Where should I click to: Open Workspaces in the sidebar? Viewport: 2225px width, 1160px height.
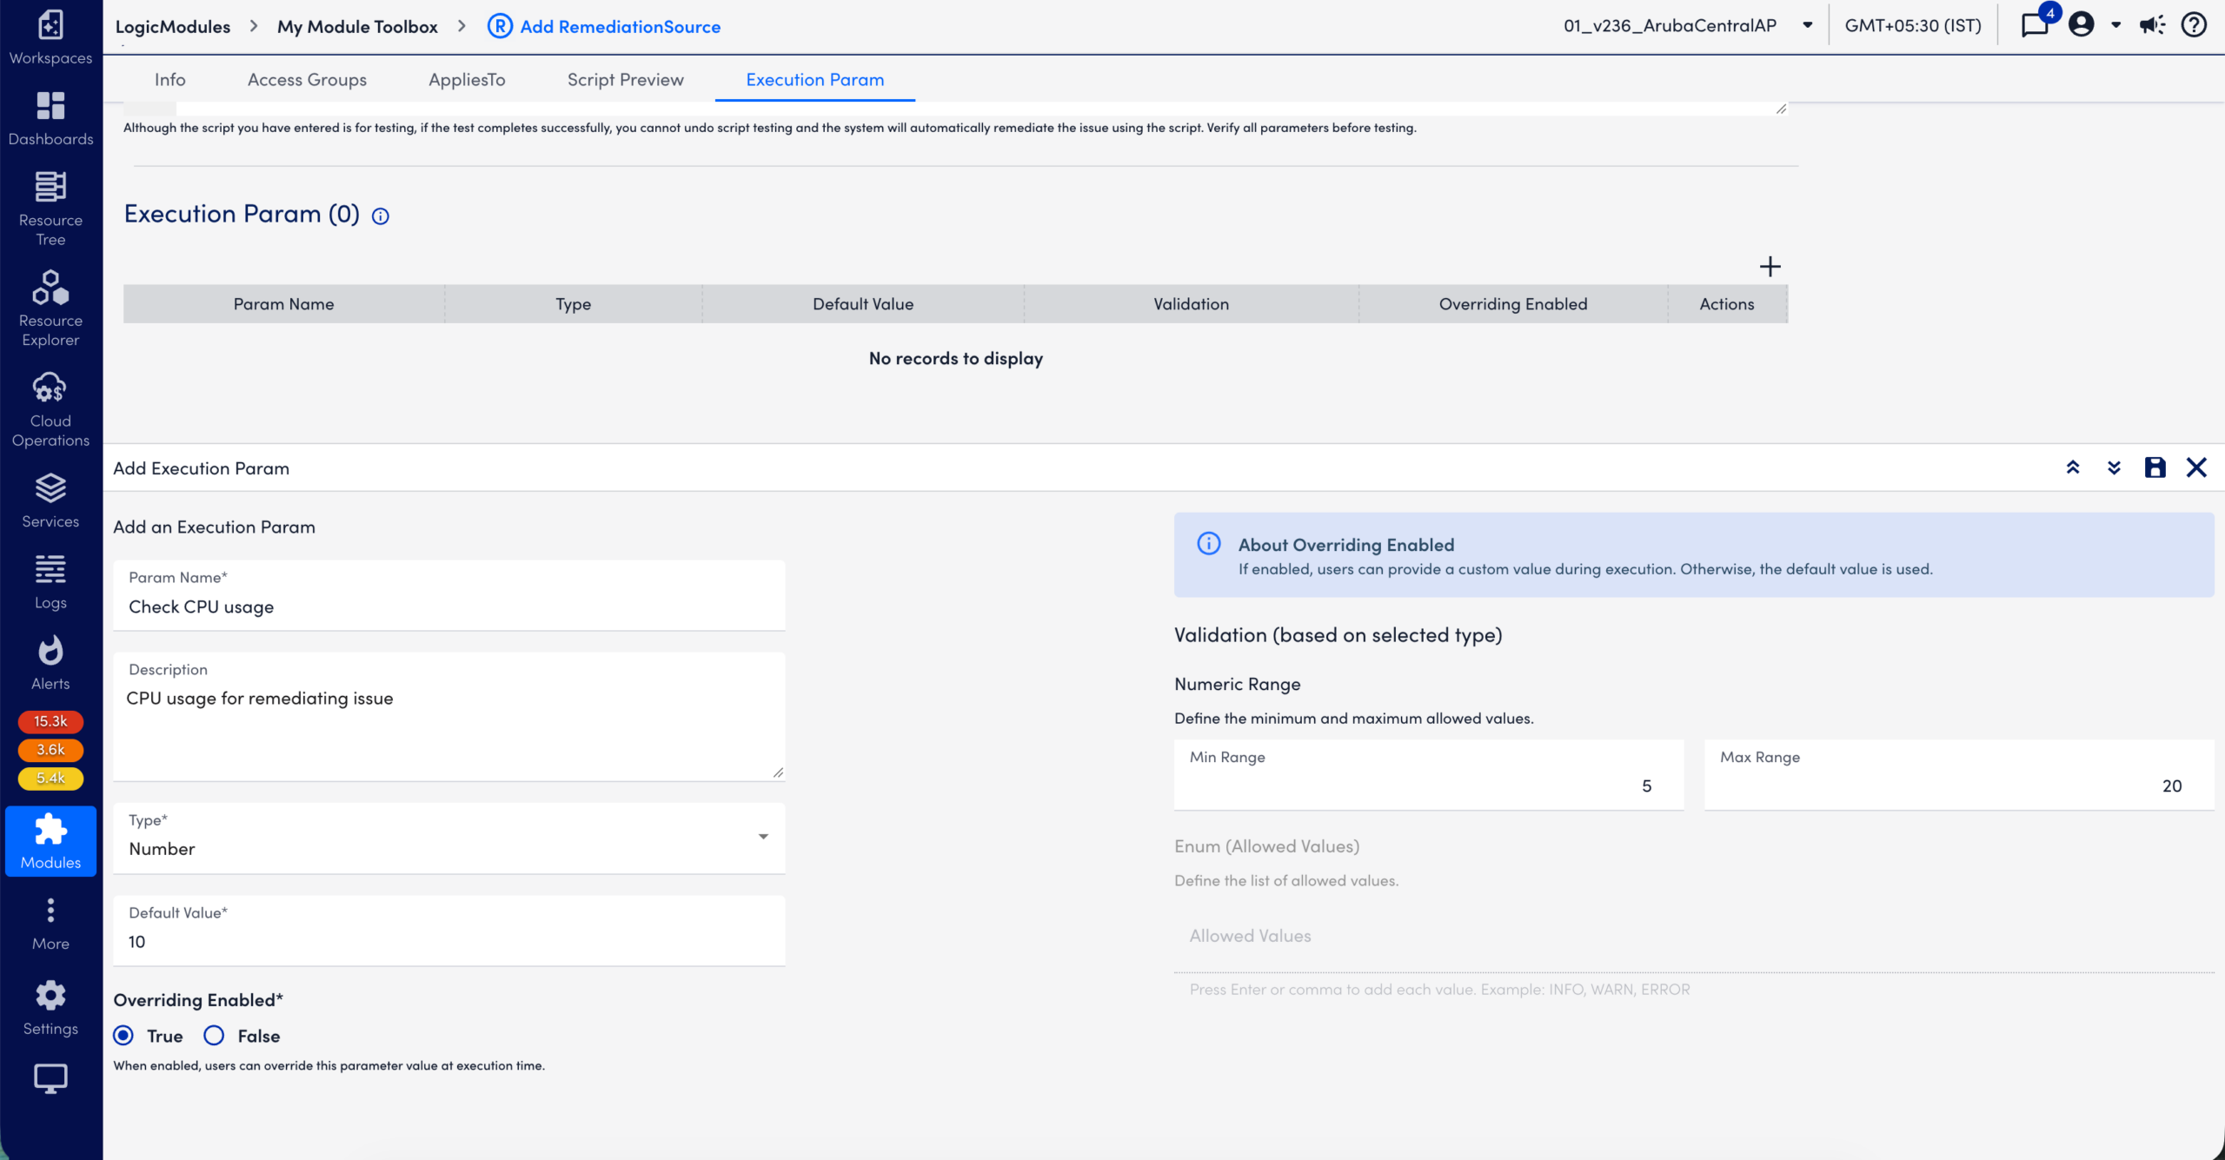pyautogui.click(x=50, y=36)
